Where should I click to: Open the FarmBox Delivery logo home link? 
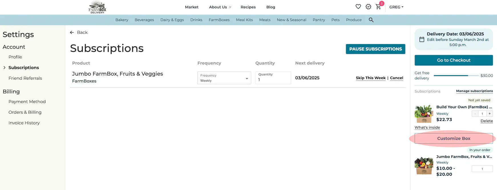97,7
